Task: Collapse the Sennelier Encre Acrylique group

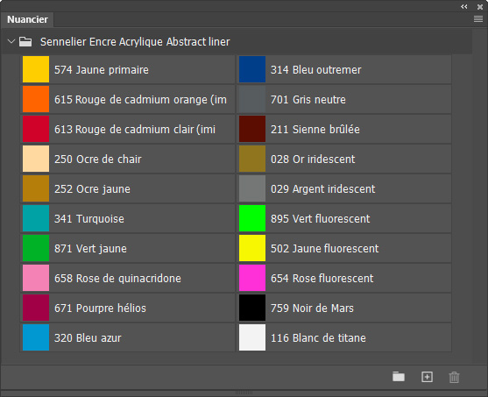Action: pos(11,41)
